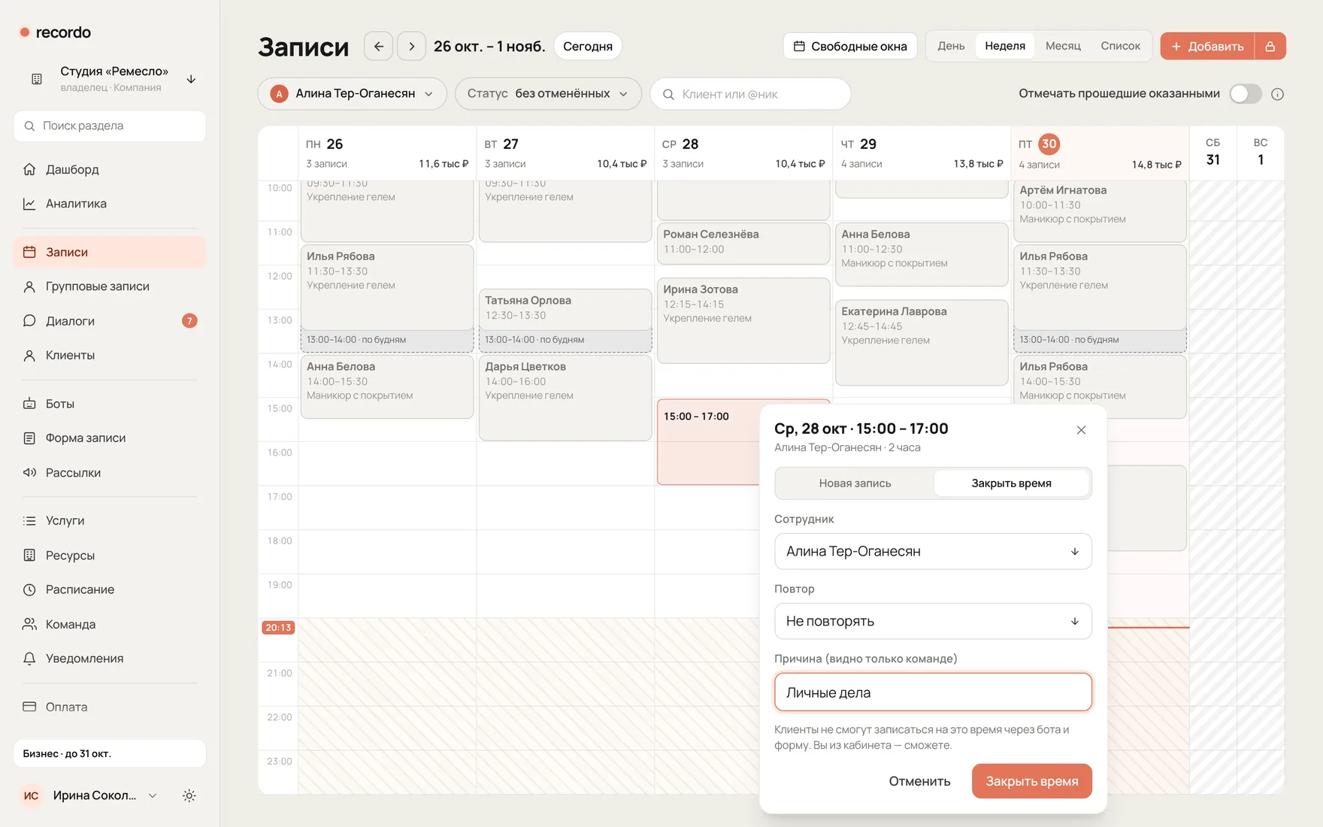Open the Алина Тер-Оганесян staff filter
Viewport: 1323px width, 827px height.
pyautogui.click(x=352, y=94)
